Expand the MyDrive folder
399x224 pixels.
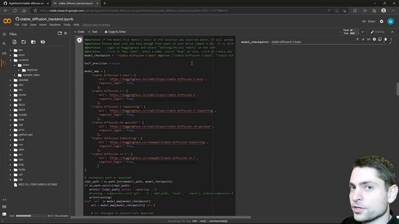click(x=19, y=70)
